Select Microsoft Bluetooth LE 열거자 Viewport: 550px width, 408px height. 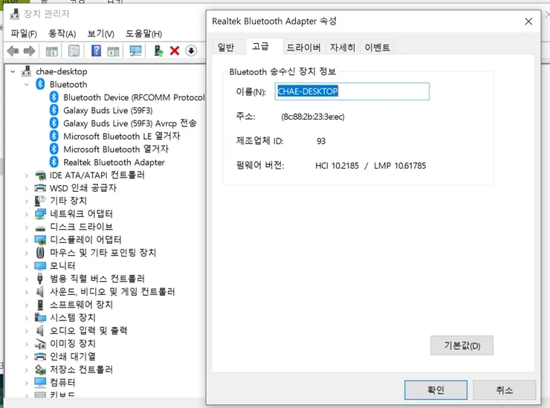[121, 137]
